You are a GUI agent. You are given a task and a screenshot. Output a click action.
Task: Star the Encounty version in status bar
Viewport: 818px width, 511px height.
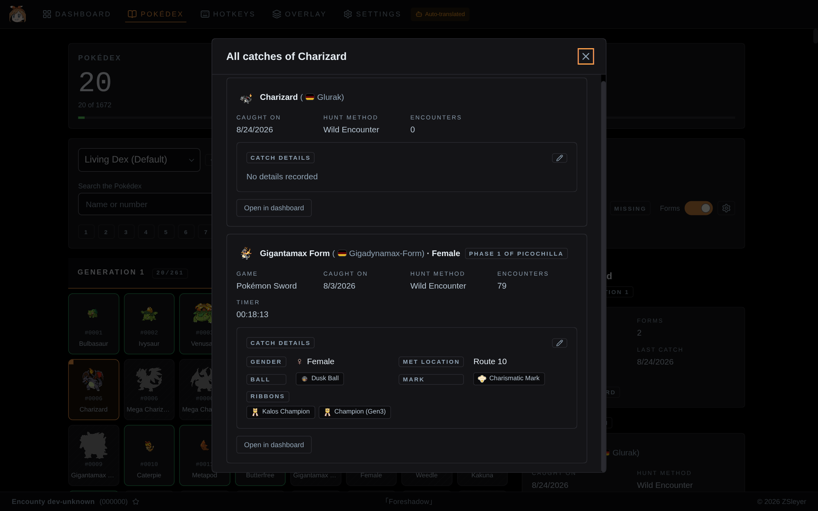coord(136,502)
